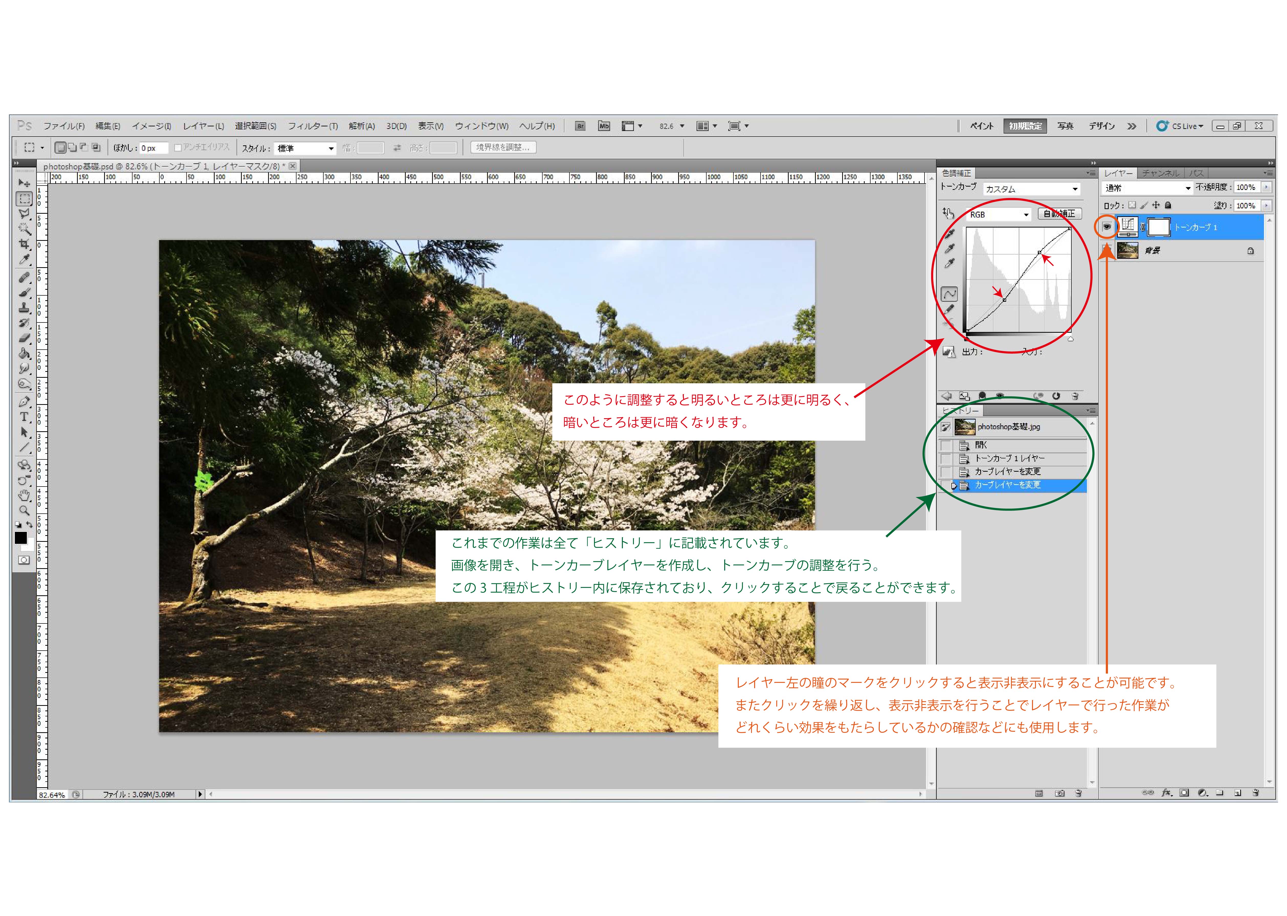
Task: Enable the アンチエイリアス checkbox
Action: [178, 147]
